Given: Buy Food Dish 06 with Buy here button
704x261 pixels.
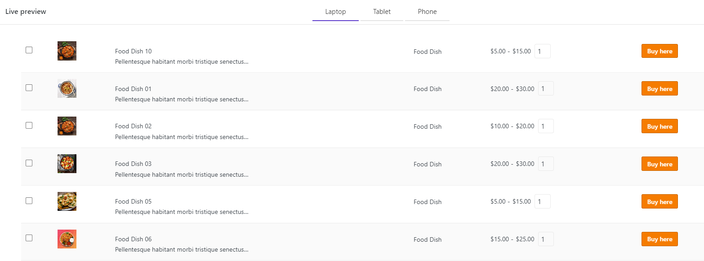Looking at the screenshot, I should (x=659, y=239).
